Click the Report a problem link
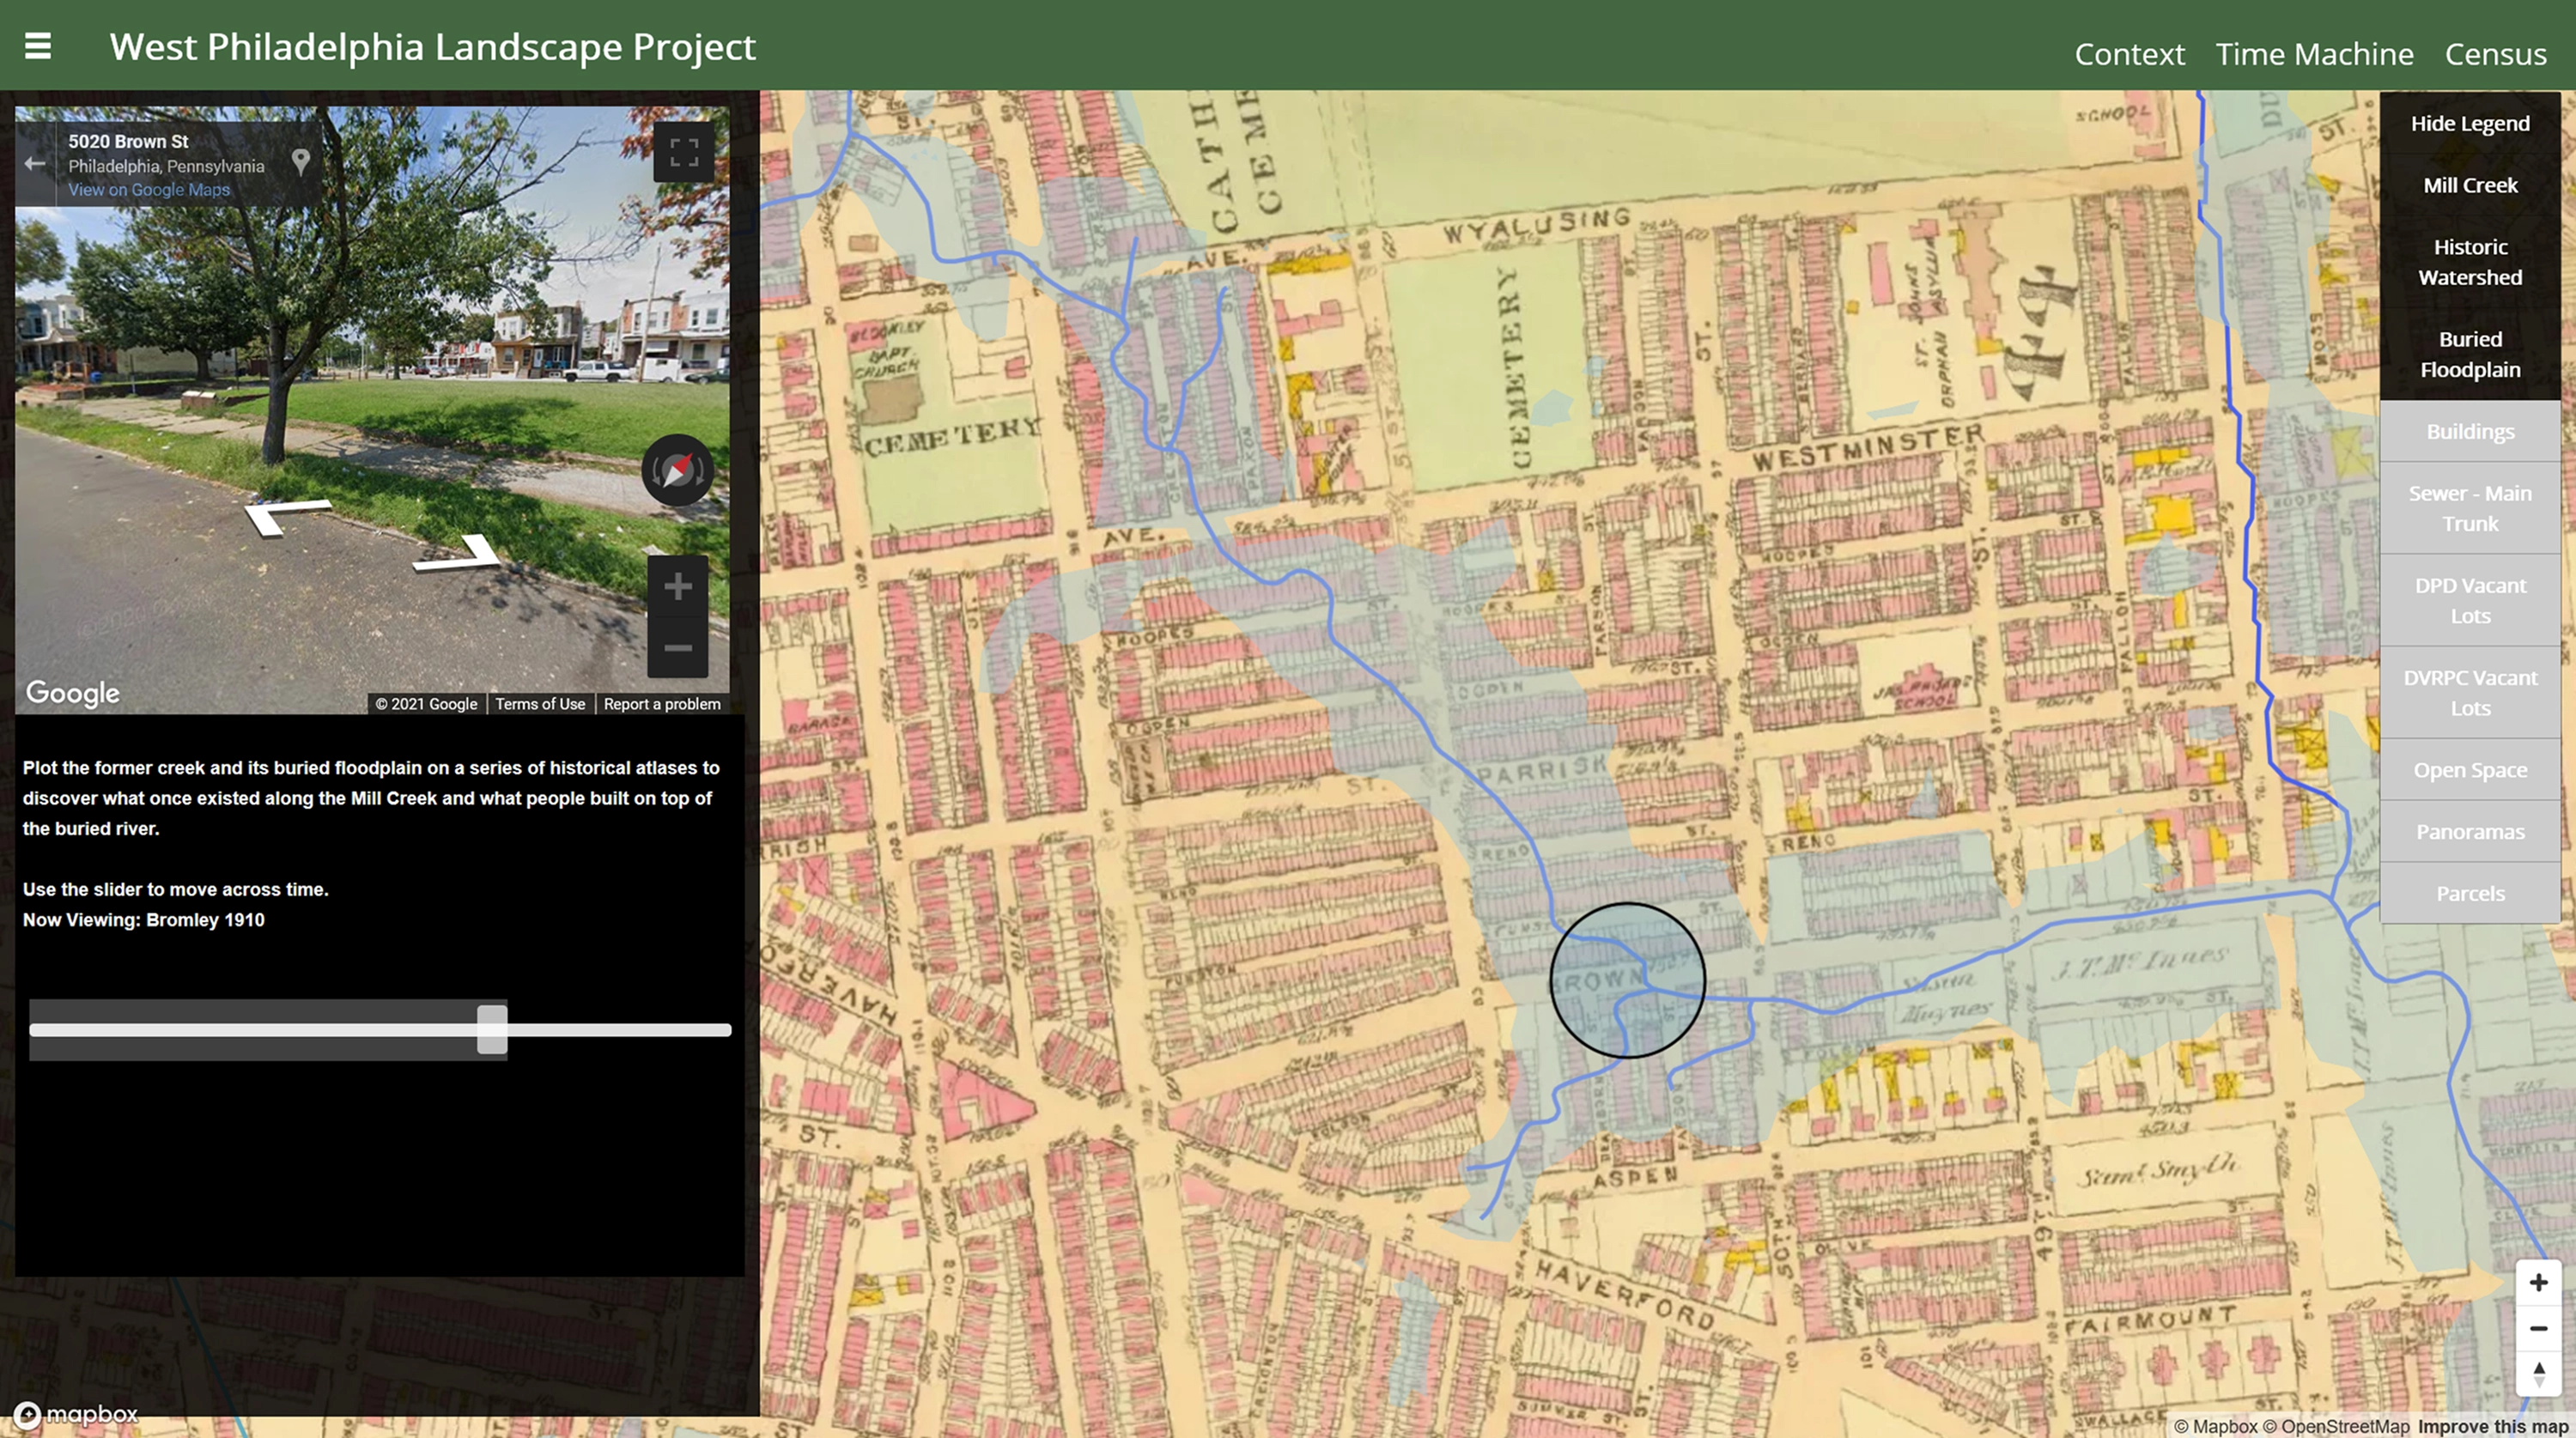 tap(661, 704)
